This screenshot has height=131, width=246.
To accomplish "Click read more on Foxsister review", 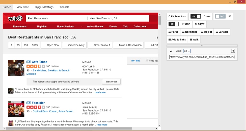I will tap(102, 125).
